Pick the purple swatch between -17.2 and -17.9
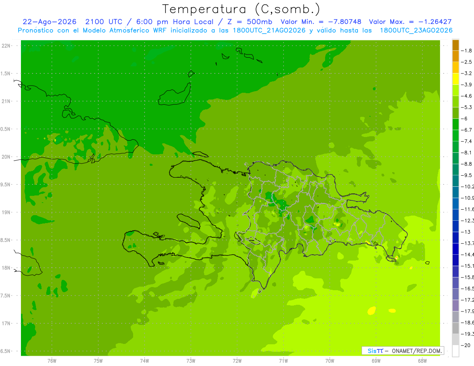This screenshot has height=366, width=474. (x=455, y=306)
